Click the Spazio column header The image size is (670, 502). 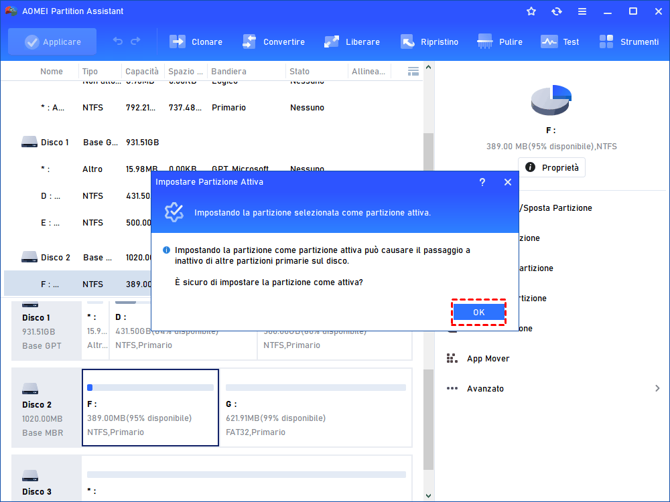point(186,72)
